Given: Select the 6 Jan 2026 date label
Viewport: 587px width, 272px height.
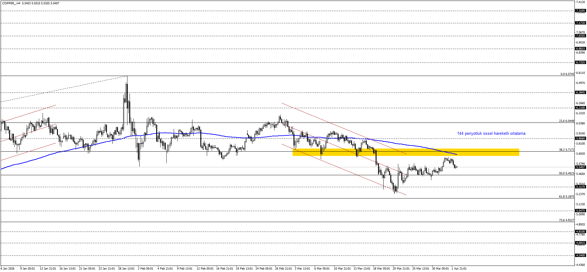Looking at the screenshot, I should tap(8, 269).
